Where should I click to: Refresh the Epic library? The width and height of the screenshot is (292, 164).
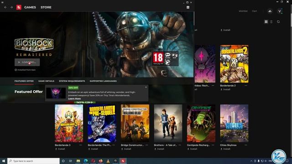[x=278, y=22]
